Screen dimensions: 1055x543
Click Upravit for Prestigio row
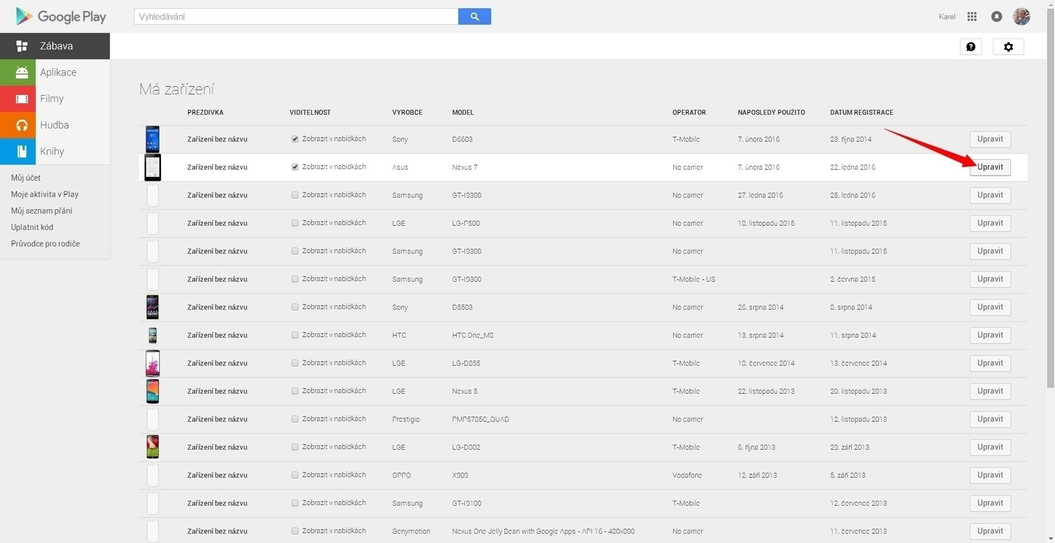[x=990, y=419]
